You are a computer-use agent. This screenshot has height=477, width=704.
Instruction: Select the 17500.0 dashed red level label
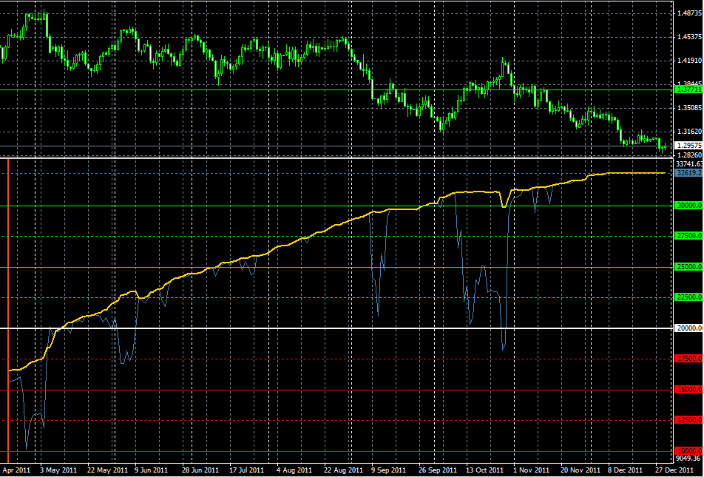[x=688, y=359]
